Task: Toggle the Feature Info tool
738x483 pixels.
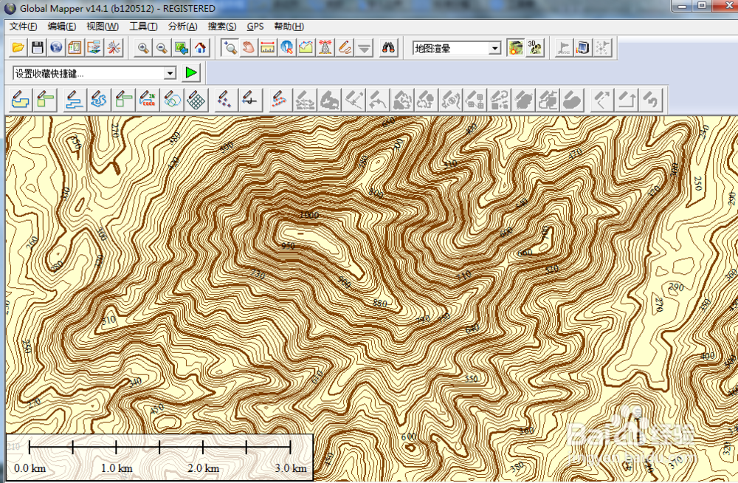Action: tap(287, 48)
